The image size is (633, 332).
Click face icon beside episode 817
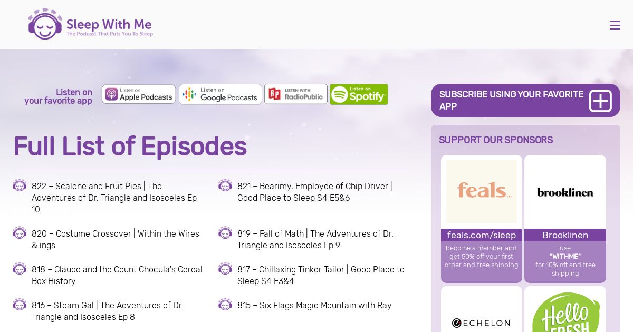tap(225, 269)
